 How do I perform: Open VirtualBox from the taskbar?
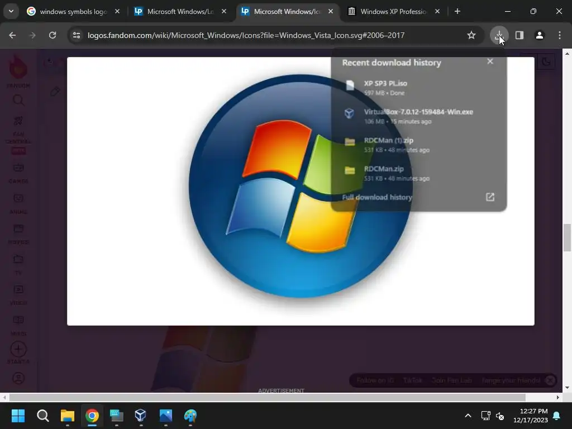click(141, 416)
